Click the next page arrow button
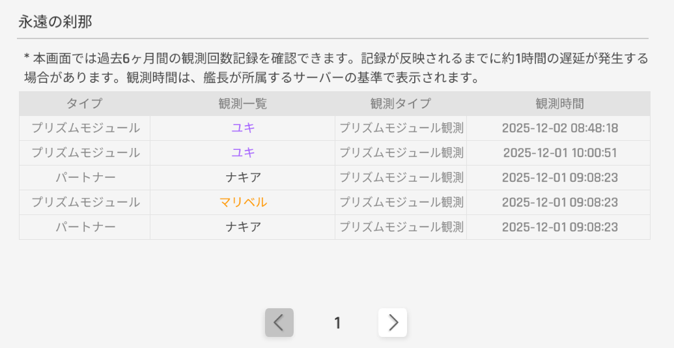 [x=393, y=323]
